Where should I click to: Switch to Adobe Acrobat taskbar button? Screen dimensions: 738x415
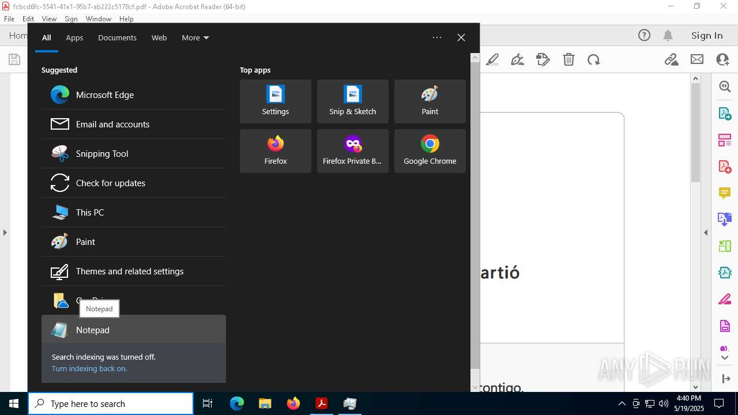point(322,403)
